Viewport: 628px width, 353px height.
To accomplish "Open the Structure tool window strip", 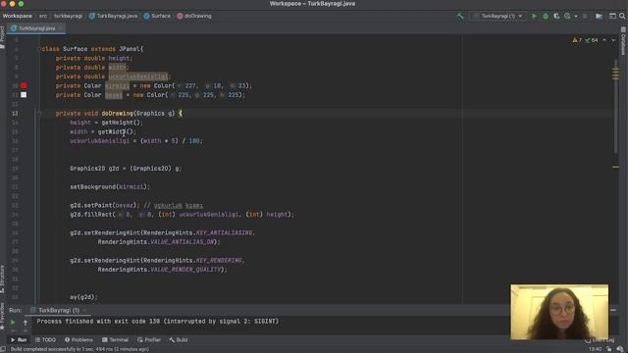I will click(x=2, y=278).
